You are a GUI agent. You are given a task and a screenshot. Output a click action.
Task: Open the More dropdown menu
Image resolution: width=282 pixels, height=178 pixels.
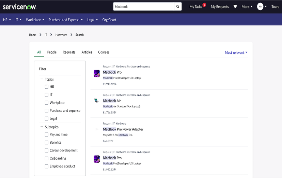coord(247,7)
